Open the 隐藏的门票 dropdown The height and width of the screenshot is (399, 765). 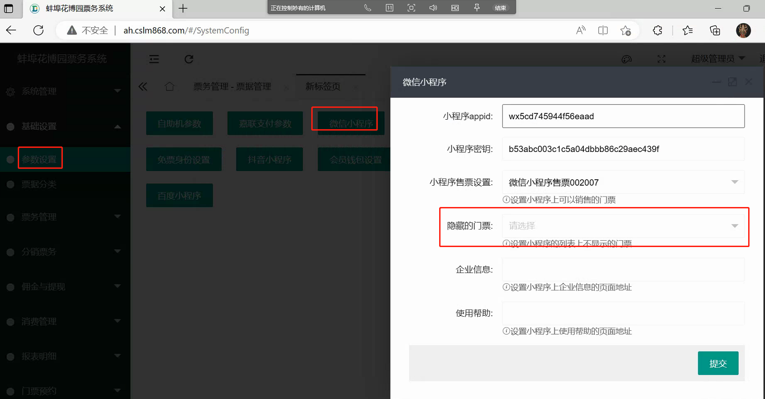point(623,226)
